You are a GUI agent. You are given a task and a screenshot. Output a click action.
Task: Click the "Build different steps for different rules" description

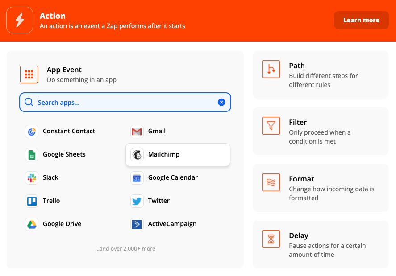(x=323, y=80)
